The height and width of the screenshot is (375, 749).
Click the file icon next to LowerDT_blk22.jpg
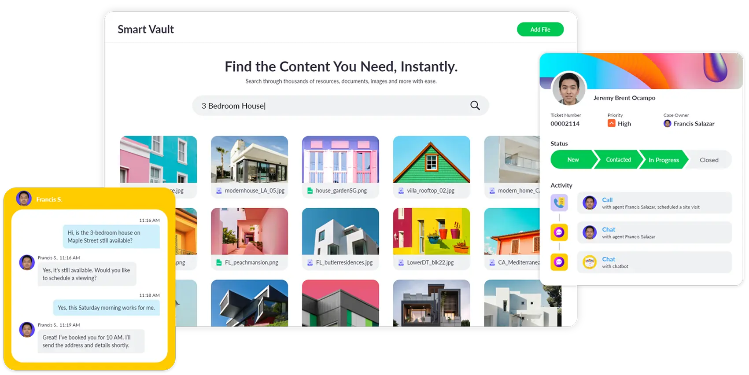(x=401, y=262)
